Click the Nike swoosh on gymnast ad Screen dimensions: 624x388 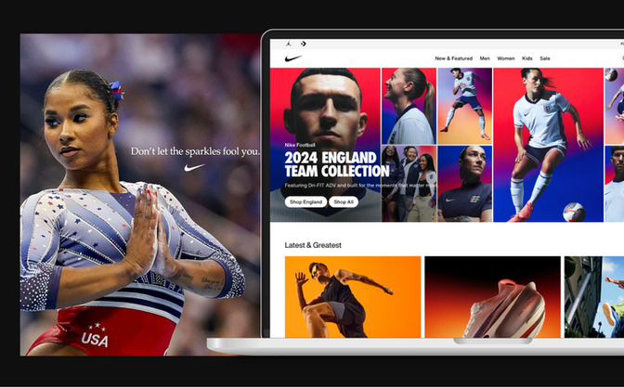[x=194, y=167]
